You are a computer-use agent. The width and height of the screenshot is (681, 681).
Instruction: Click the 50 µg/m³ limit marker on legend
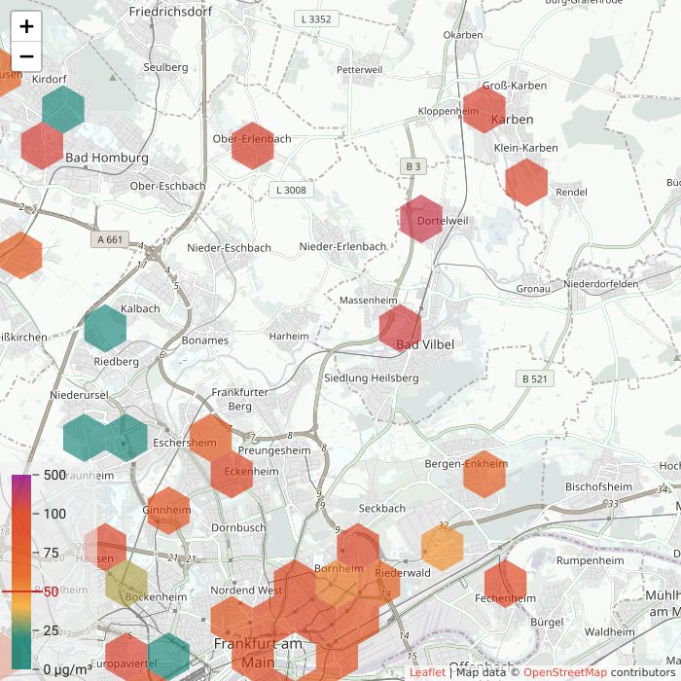29,591
